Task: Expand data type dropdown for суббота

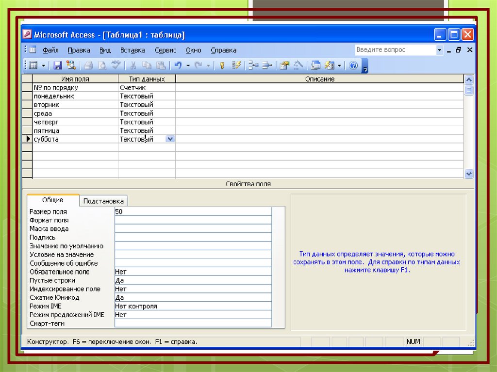Action: point(170,139)
